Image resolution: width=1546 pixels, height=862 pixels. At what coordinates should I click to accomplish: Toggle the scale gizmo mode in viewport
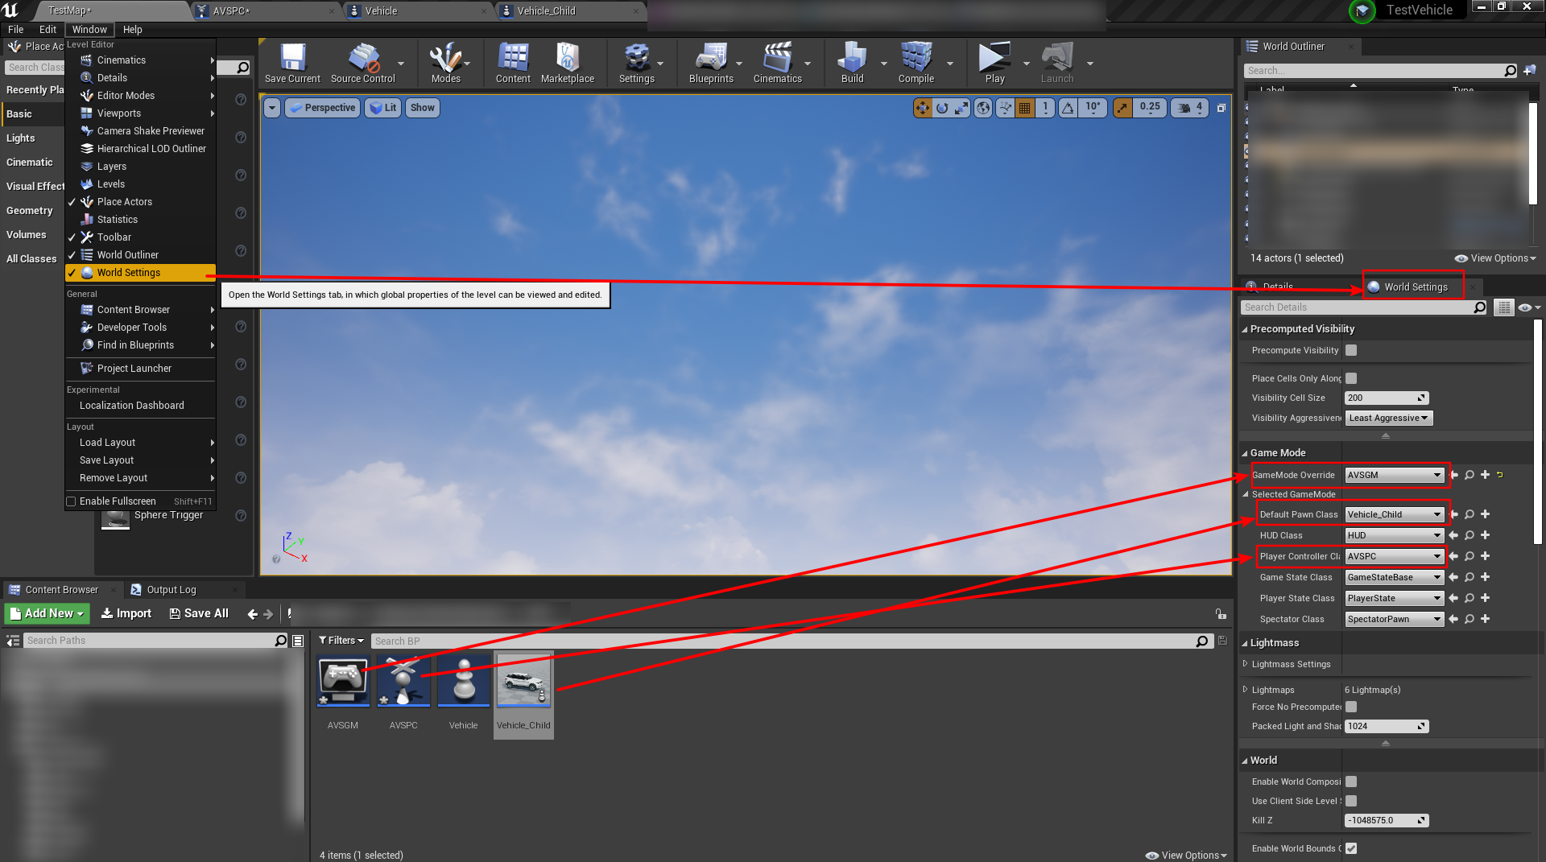[x=961, y=107]
